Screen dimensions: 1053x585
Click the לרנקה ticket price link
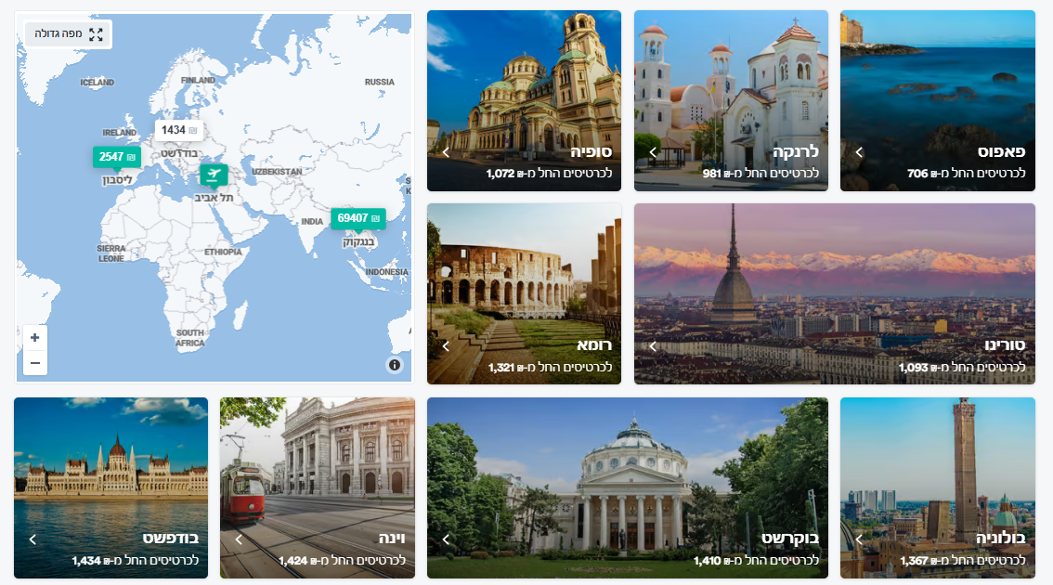[760, 174]
